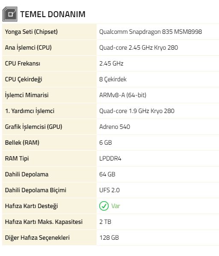The width and height of the screenshot is (219, 256).
Task: Select the 1. Yardımcı İşlemci label
Action: [30, 111]
